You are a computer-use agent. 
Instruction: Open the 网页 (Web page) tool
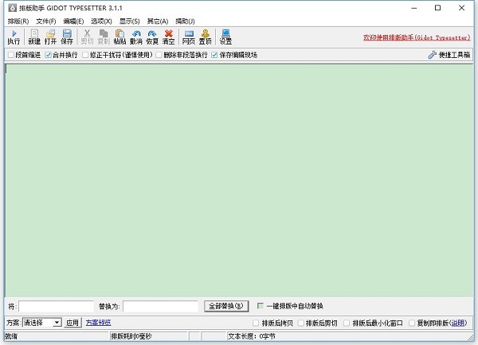point(189,37)
